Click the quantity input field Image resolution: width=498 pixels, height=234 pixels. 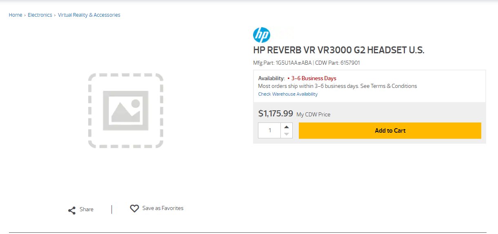point(269,130)
